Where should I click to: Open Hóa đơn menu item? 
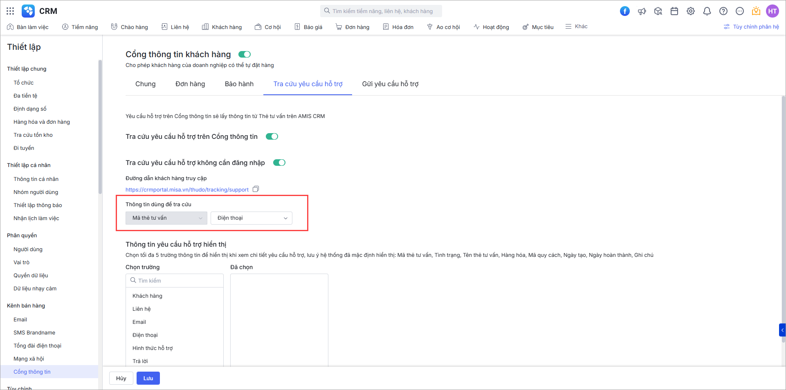398,27
